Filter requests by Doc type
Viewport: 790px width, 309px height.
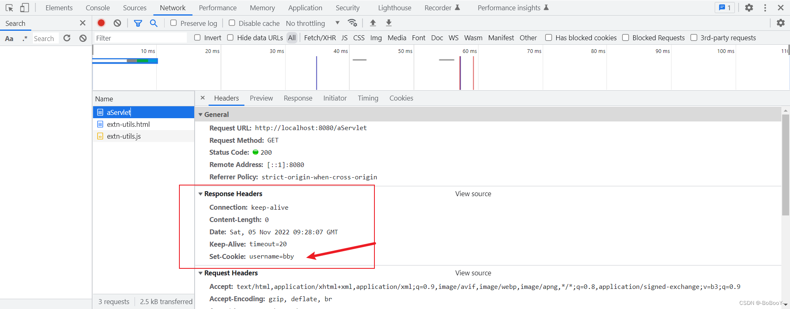(437, 38)
